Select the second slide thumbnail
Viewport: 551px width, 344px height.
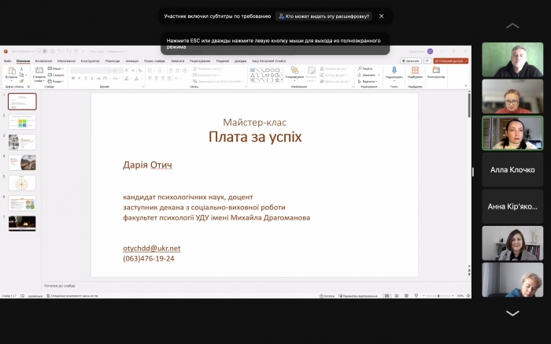point(22,122)
